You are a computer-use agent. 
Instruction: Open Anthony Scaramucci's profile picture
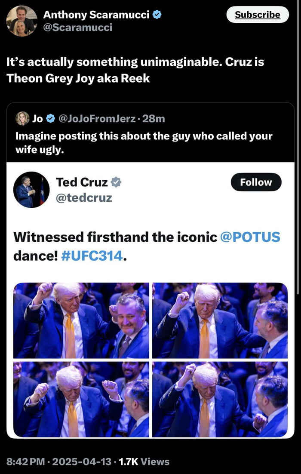[x=21, y=21]
